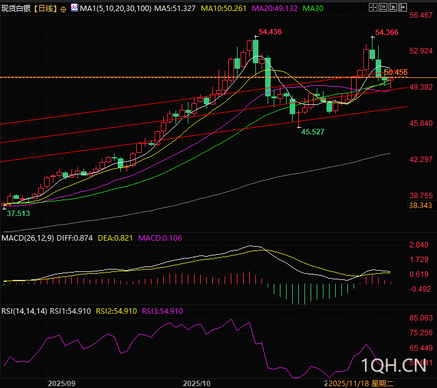
Task: Click the green MA30 legend label
Action: (313, 9)
